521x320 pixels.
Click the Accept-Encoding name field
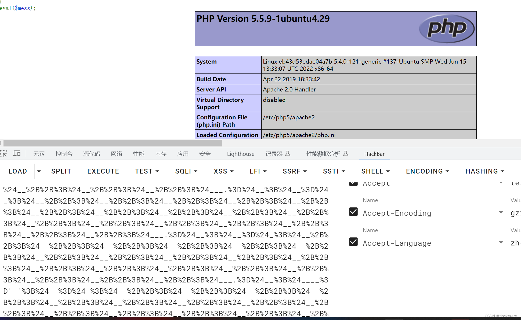click(434, 213)
